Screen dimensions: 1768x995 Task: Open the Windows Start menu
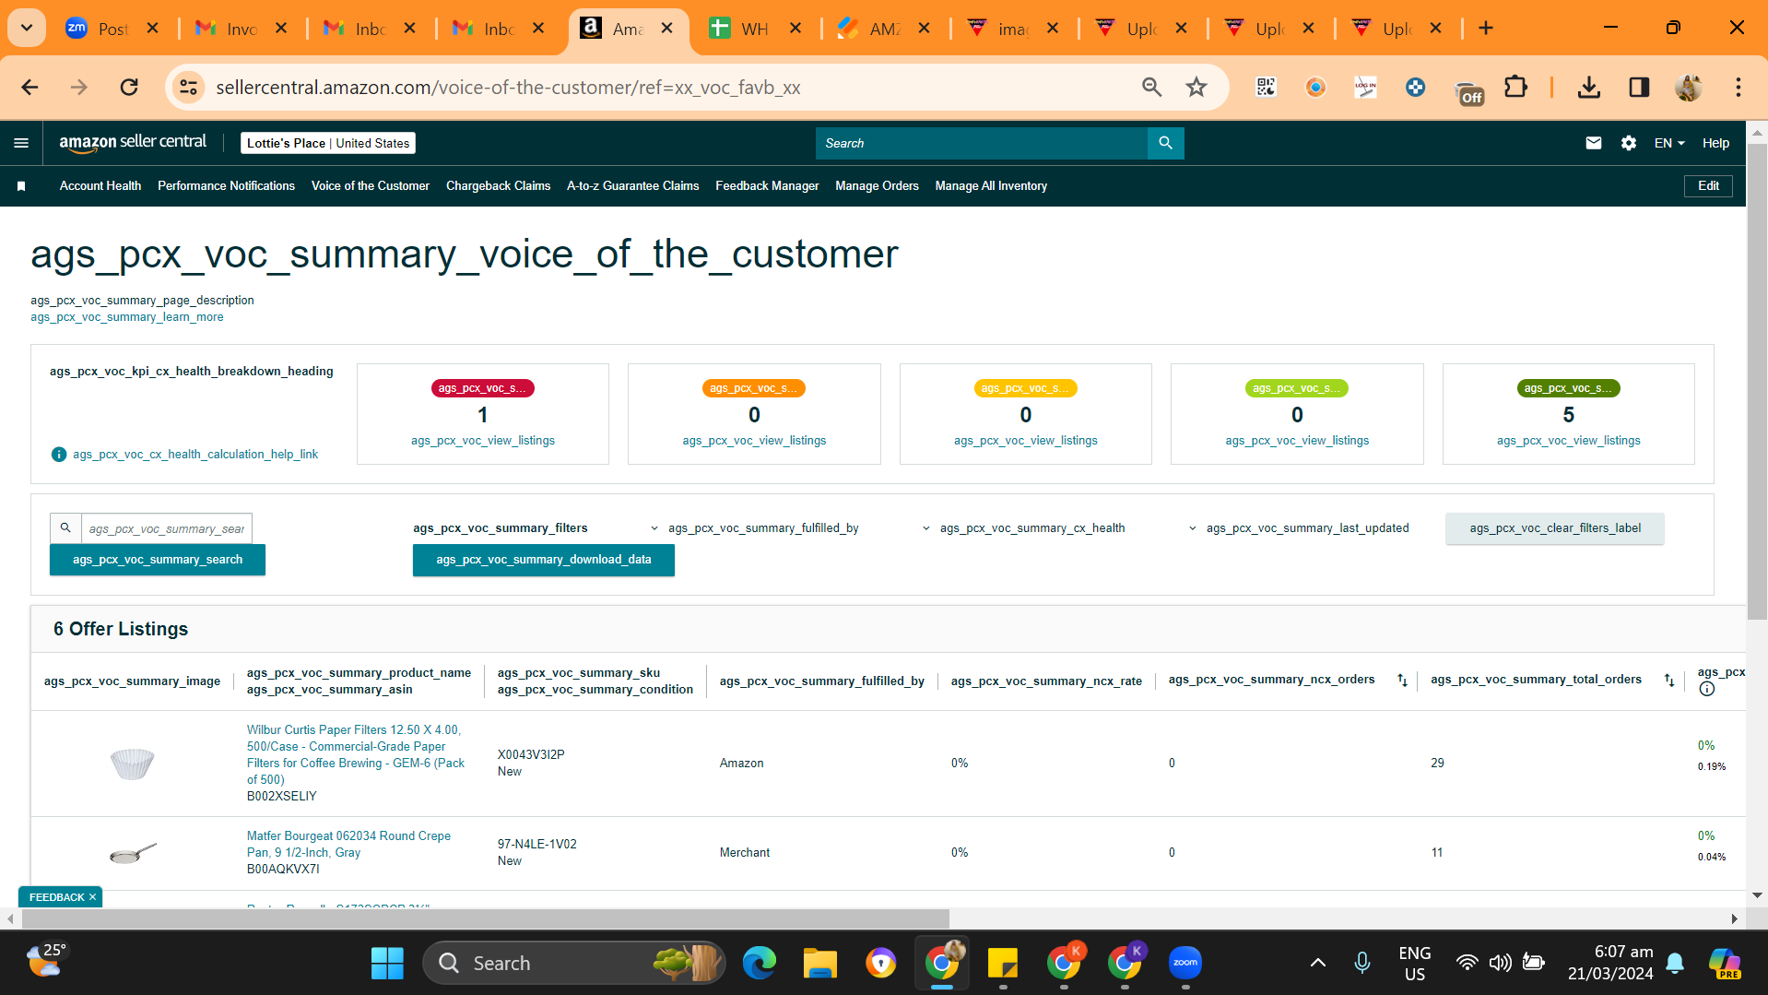(x=387, y=963)
